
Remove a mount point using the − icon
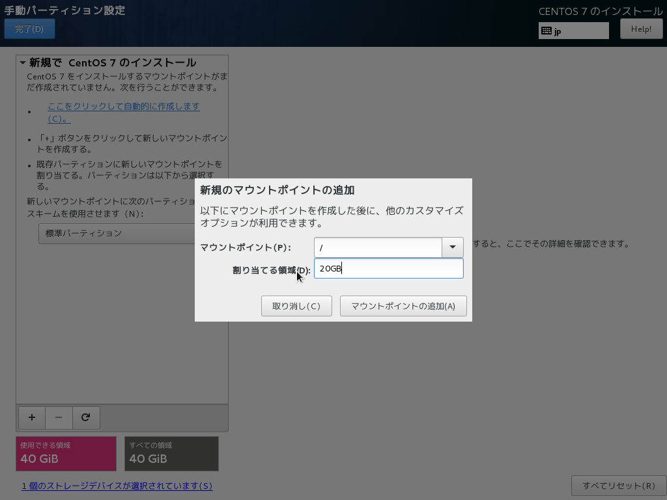[x=59, y=417]
